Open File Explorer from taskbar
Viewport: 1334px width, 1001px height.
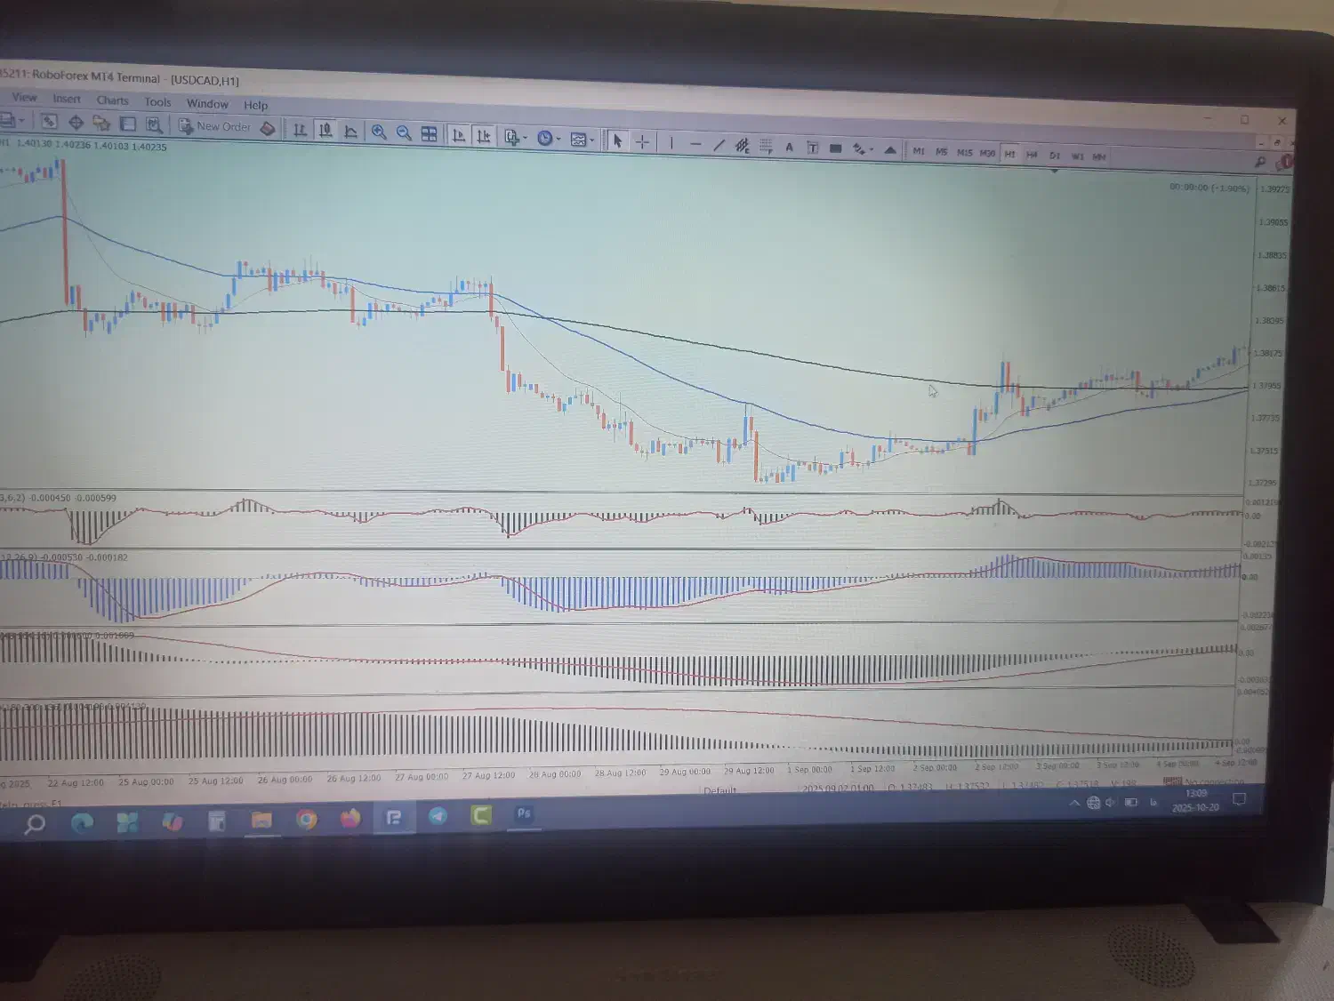click(261, 820)
